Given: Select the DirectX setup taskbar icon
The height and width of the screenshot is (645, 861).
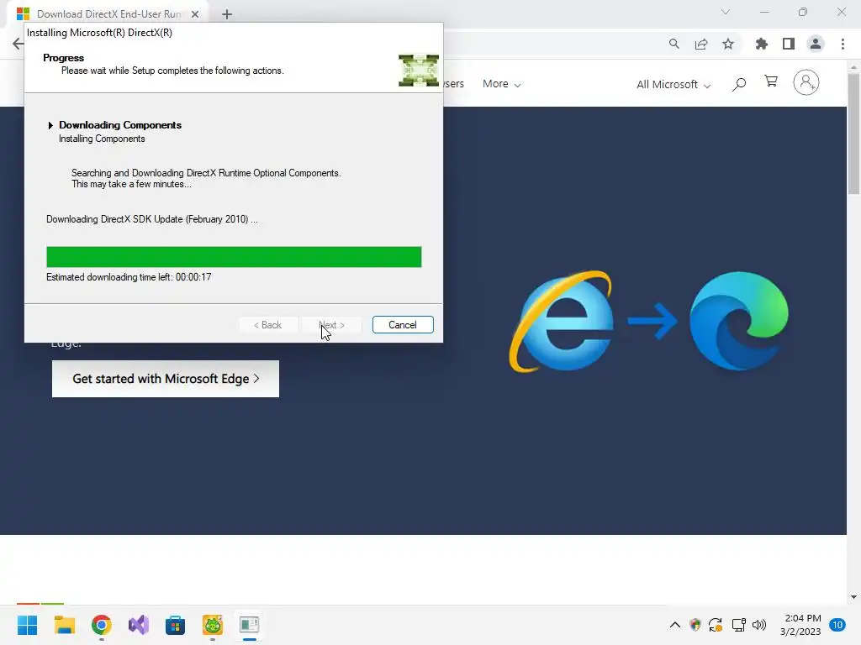Looking at the screenshot, I should (249, 625).
